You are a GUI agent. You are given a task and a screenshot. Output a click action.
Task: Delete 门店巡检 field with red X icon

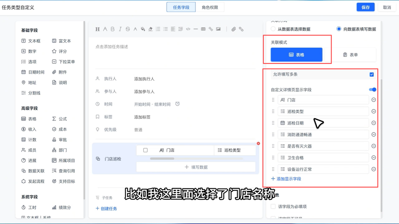(x=258, y=144)
